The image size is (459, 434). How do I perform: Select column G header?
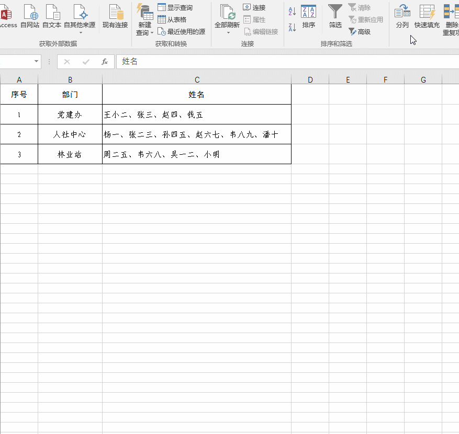click(423, 79)
